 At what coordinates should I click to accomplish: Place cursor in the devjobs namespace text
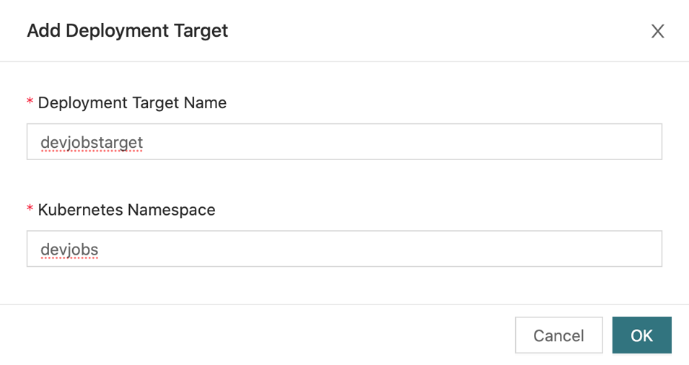click(69, 250)
